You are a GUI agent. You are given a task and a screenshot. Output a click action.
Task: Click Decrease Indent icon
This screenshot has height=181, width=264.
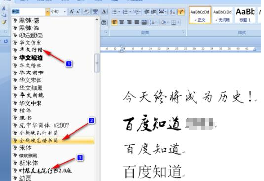147,12
